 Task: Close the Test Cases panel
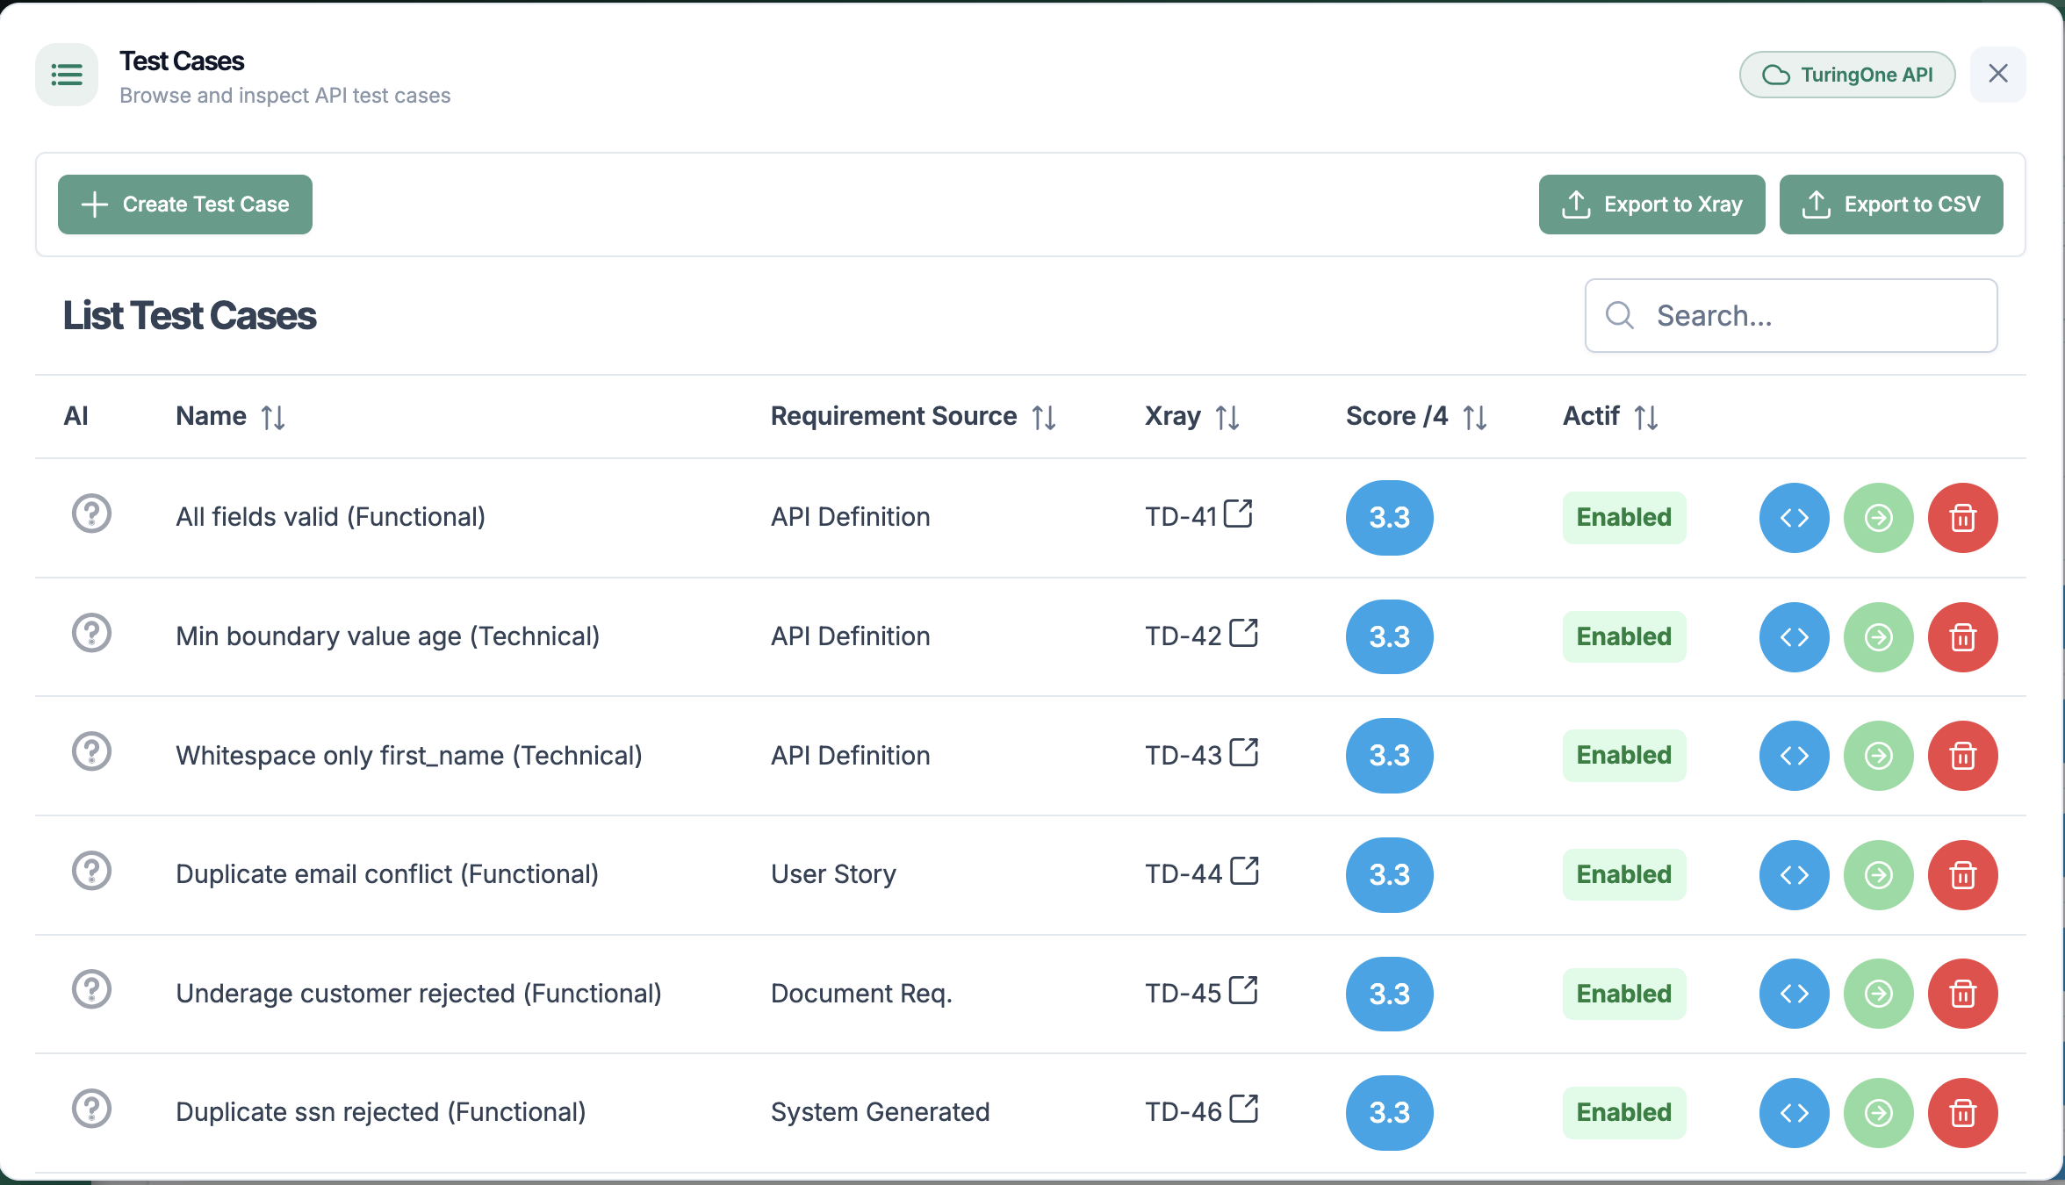(x=1998, y=74)
